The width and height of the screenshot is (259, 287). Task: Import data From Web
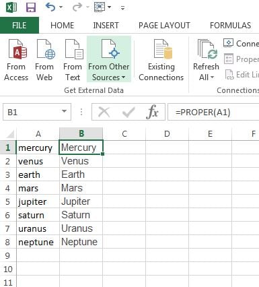pyautogui.click(x=44, y=60)
